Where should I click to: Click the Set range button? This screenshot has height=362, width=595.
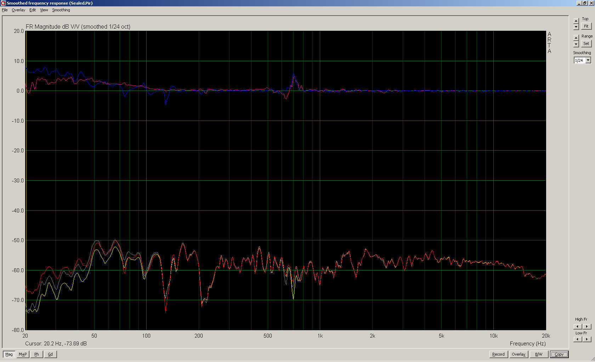point(586,43)
